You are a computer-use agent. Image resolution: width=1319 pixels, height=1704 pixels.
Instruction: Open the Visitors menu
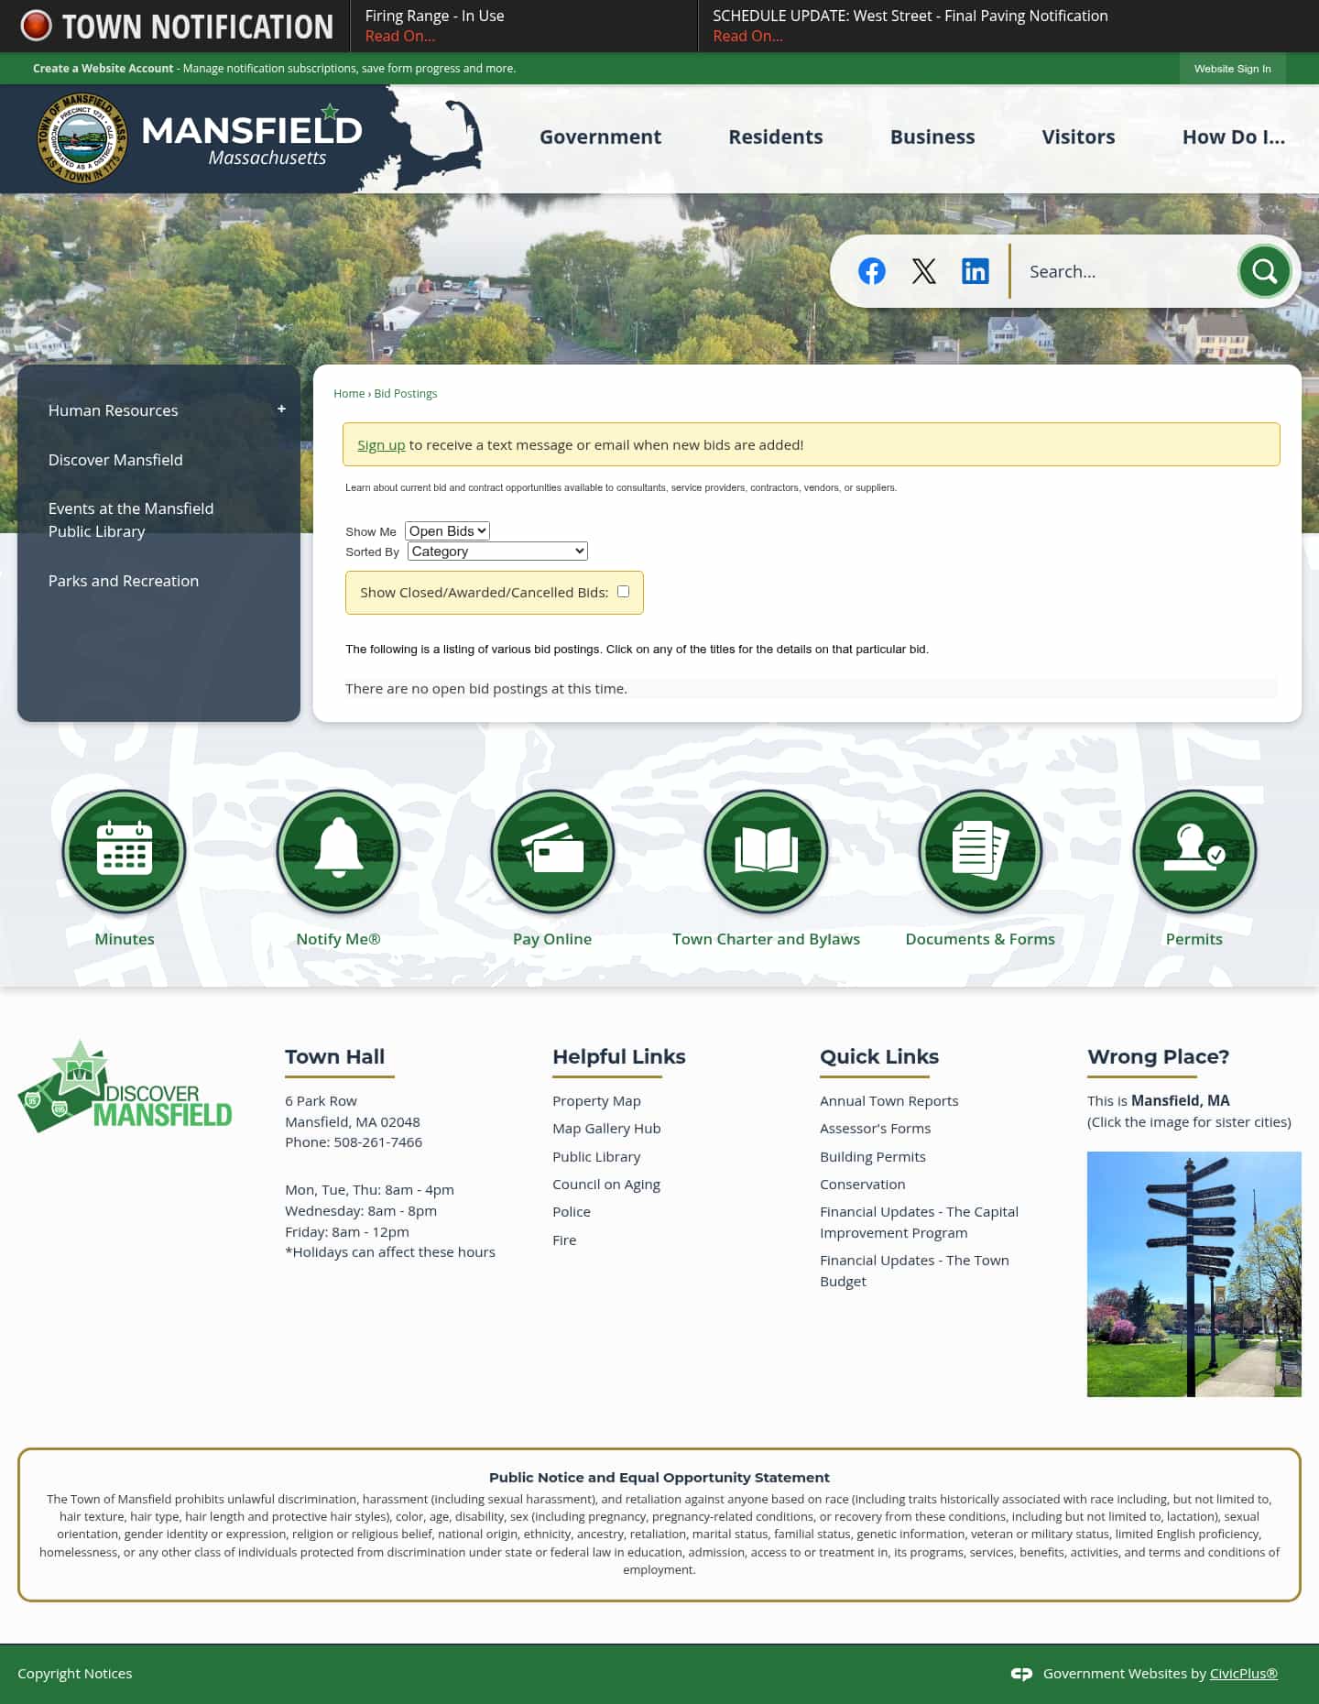point(1078,137)
